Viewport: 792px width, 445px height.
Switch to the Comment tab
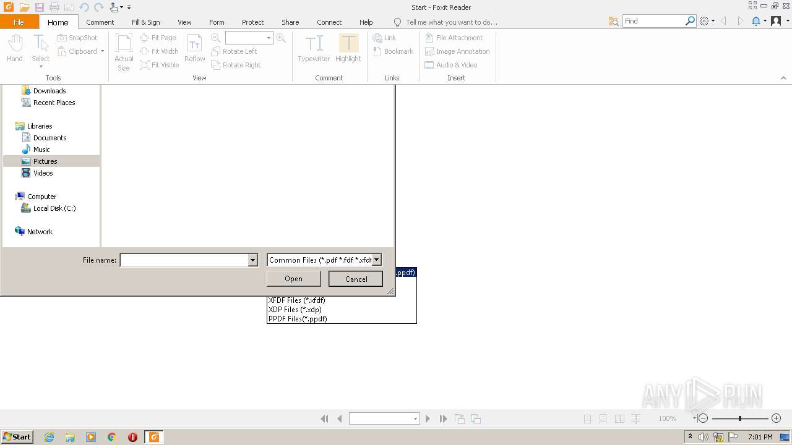tap(100, 22)
